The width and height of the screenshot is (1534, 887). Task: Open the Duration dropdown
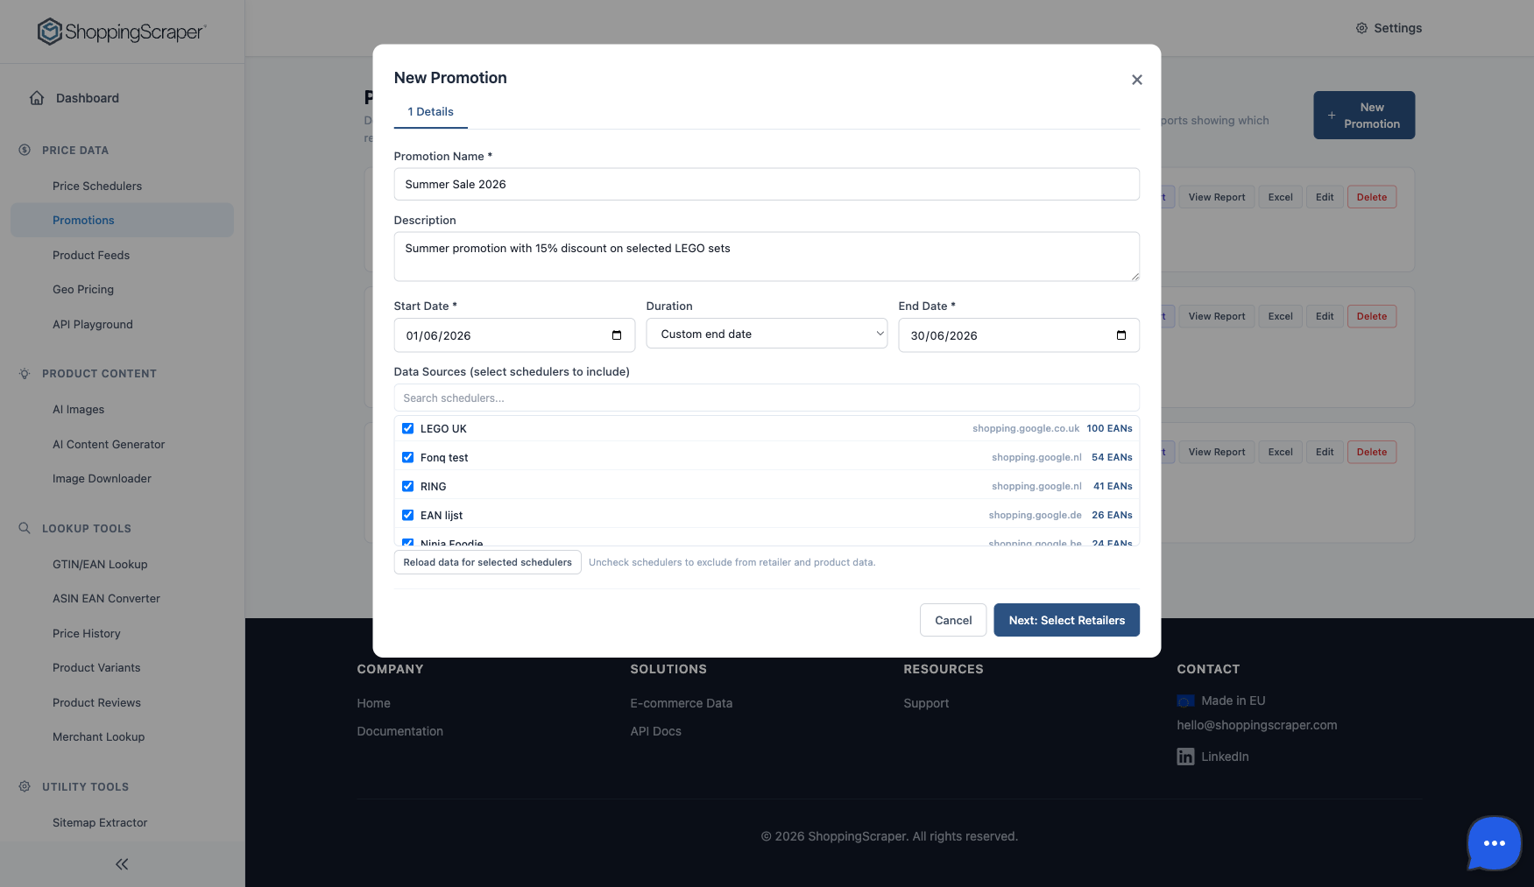click(765, 334)
